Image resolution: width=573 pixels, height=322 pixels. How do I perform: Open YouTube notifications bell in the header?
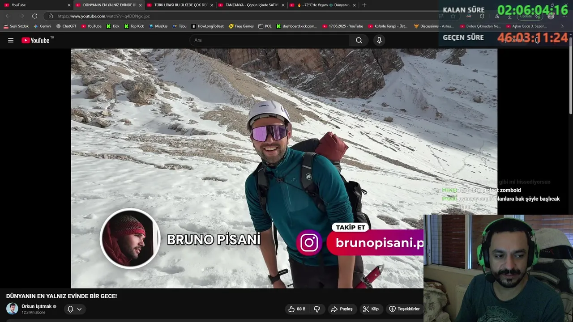pyautogui.click(x=537, y=40)
